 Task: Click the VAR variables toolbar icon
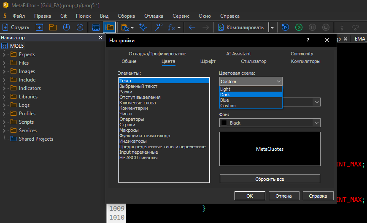click(159, 27)
